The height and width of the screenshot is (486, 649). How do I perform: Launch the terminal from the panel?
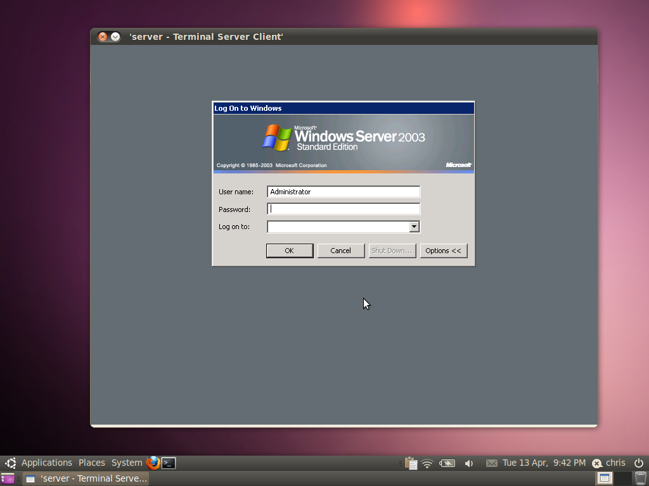(169, 463)
